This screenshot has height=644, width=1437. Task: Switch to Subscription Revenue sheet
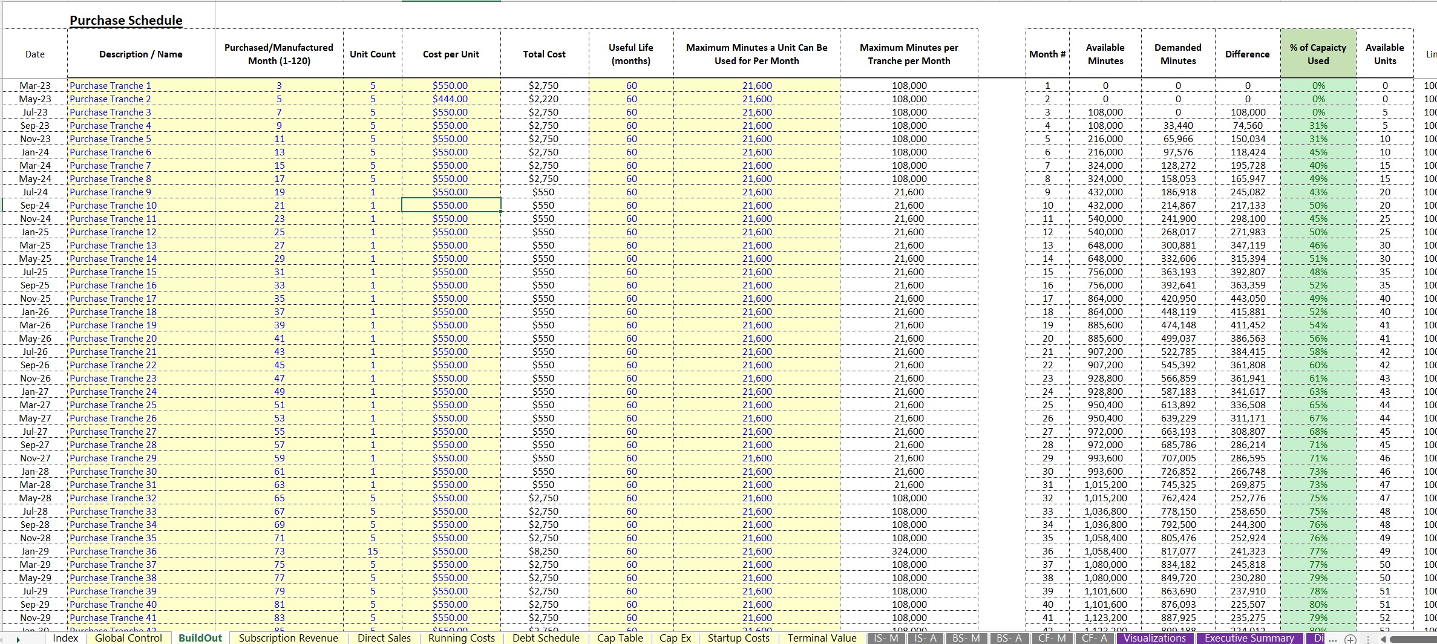pos(288,638)
